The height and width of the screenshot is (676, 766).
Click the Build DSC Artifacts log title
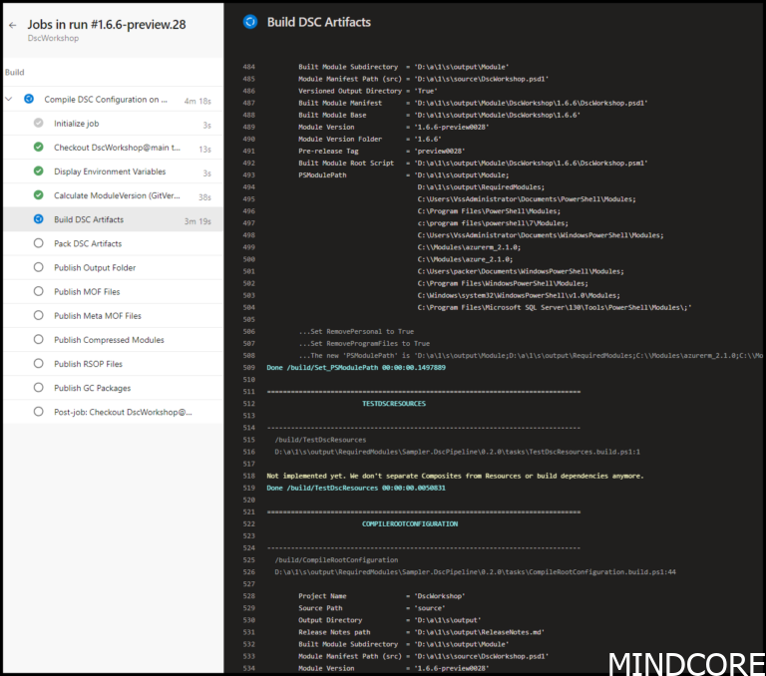pyautogui.click(x=318, y=21)
